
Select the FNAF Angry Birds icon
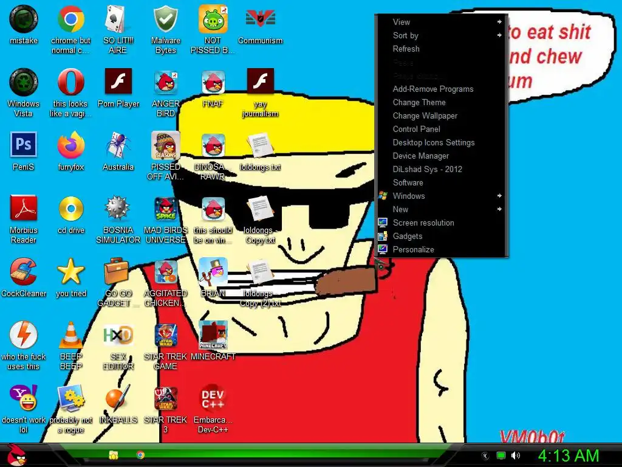point(213,82)
